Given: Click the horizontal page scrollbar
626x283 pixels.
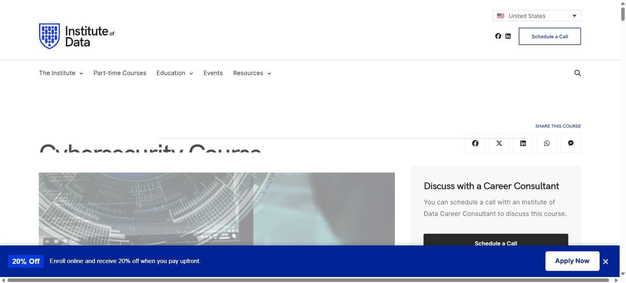Looking at the screenshot, I should coord(308,280).
